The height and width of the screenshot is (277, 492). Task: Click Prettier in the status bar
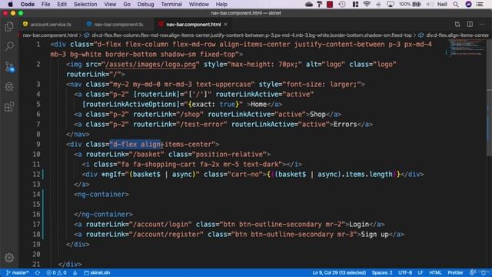click(x=455, y=272)
